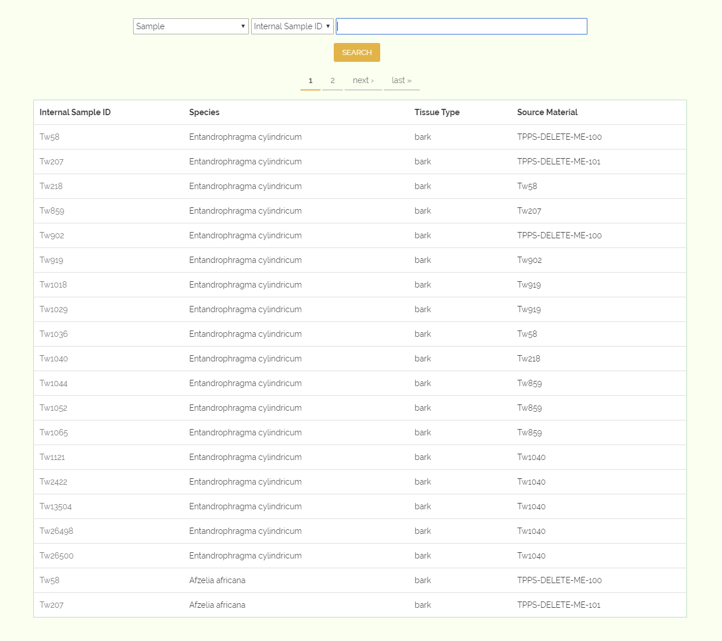
Task: Click species cell in the Tw2422 row
Action: pyautogui.click(x=245, y=482)
